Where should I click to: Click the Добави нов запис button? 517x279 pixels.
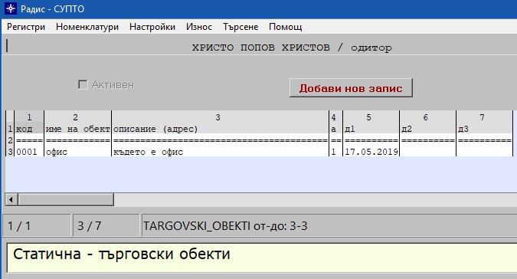click(x=351, y=88)
